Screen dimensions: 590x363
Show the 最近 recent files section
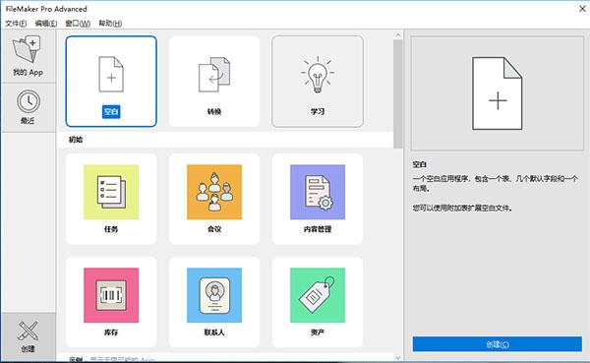[x=29, y=107]
